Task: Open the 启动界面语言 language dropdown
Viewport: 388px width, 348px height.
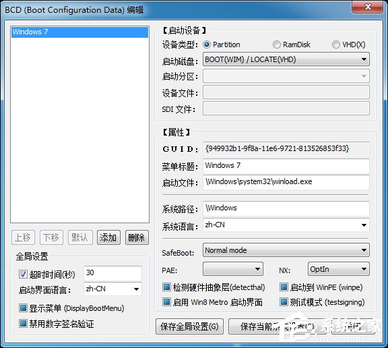Action: pyautogui.click(x=112, y=289)
